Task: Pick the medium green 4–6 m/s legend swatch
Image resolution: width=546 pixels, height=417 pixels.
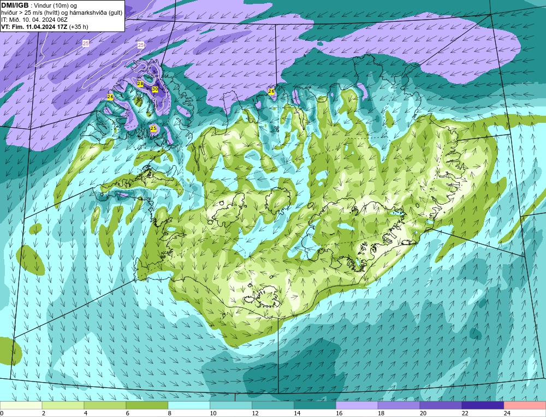Action: 105,405
